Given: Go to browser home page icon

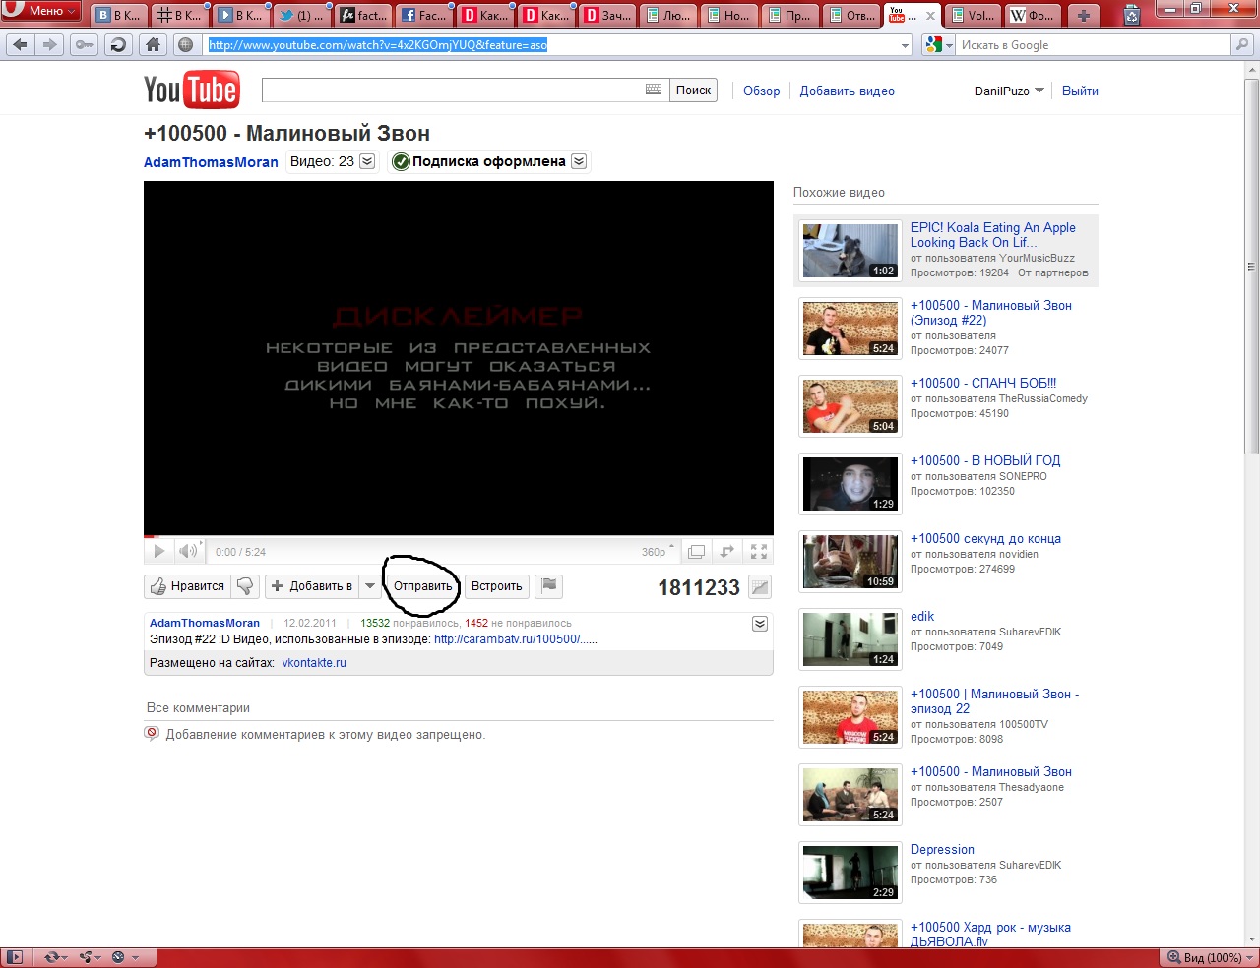Looking at the screenshot, I should point(152,44).
